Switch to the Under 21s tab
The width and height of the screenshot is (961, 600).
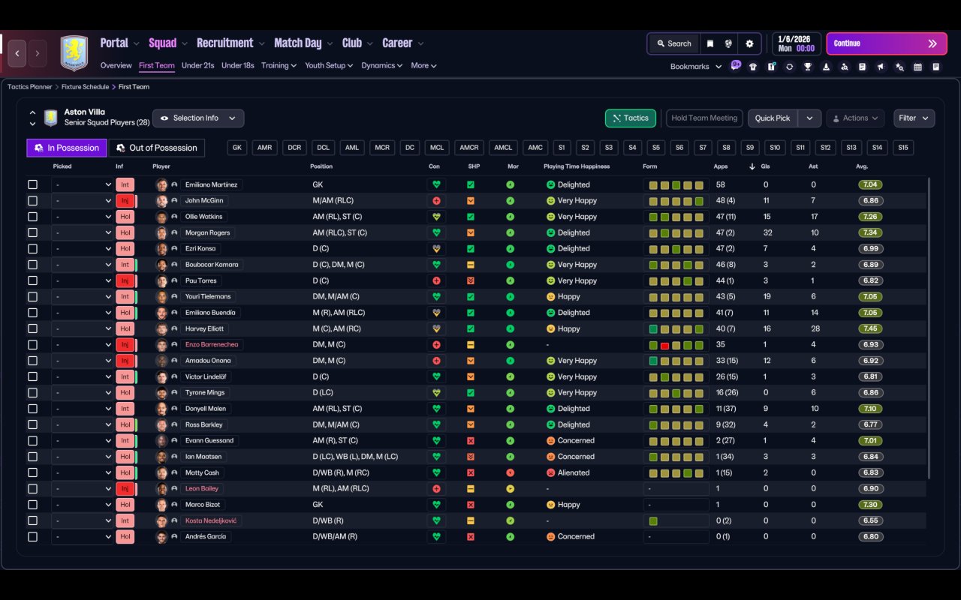click(198, 65)
